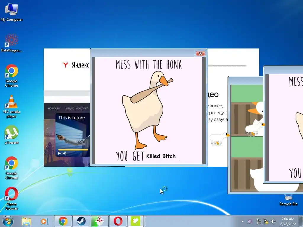Click the Яндекс logo in the installer window
This screenshot has width=303, height=227.
pos(76,65)
